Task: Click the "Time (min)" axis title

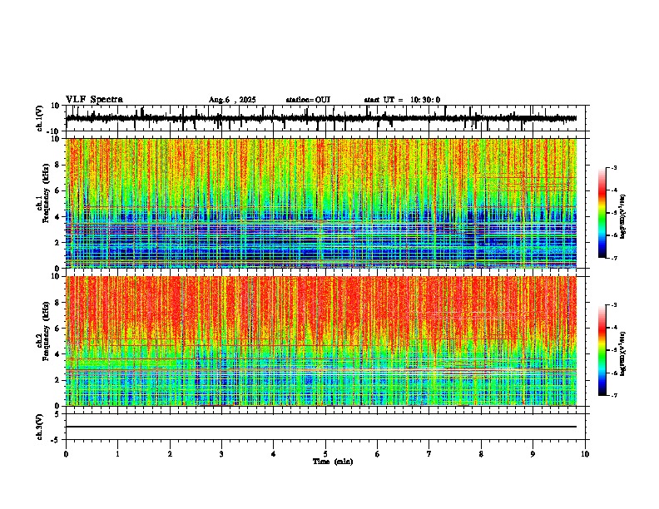Action: [333, 462]
